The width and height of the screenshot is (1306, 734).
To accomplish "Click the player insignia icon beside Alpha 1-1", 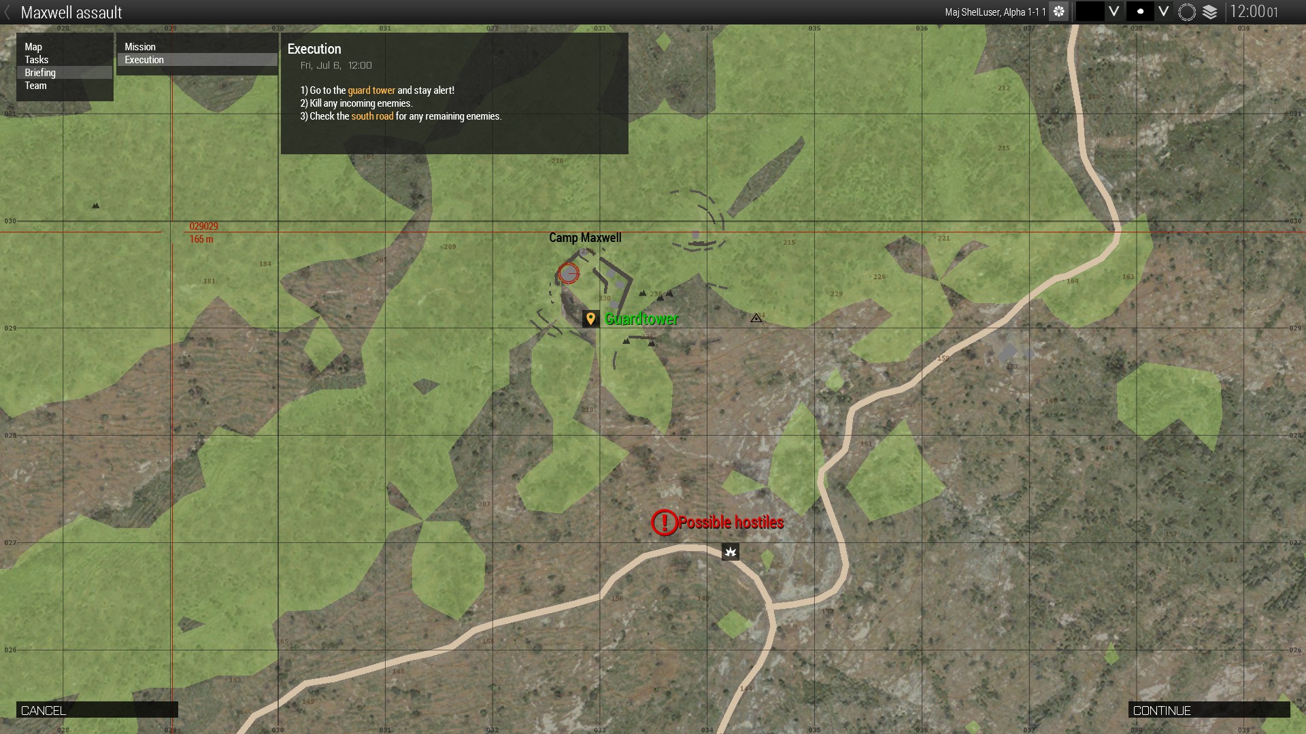I will (1058, 12).
